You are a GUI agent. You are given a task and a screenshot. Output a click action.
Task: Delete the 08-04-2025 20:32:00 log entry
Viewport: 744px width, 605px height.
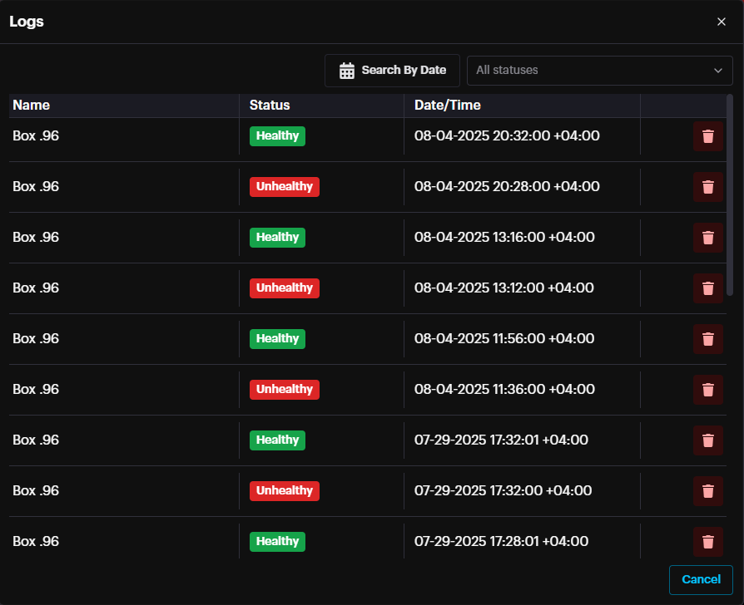coord(707,136)
